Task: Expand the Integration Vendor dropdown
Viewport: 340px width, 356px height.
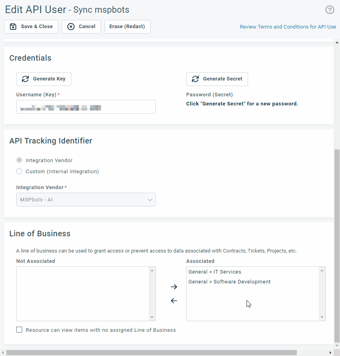Action: click(86, 200)
